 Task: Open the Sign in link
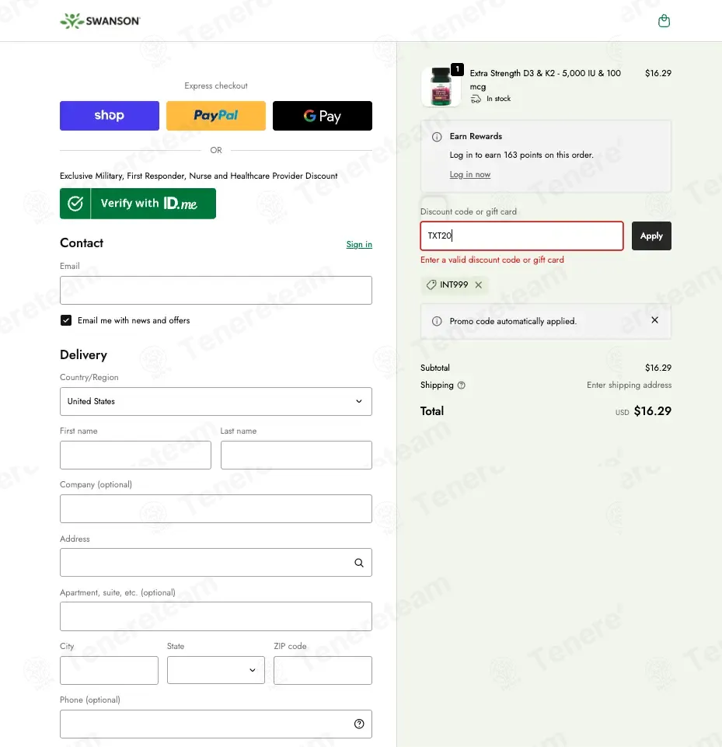359,244
